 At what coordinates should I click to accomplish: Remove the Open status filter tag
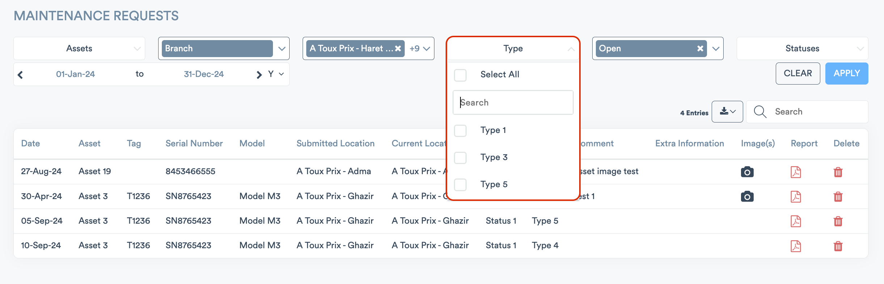coord(700,48)
